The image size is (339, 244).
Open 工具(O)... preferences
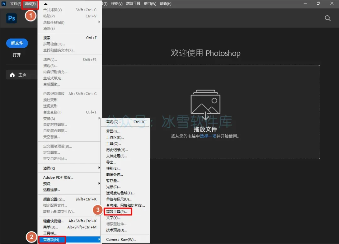click(x=125, y=144)
